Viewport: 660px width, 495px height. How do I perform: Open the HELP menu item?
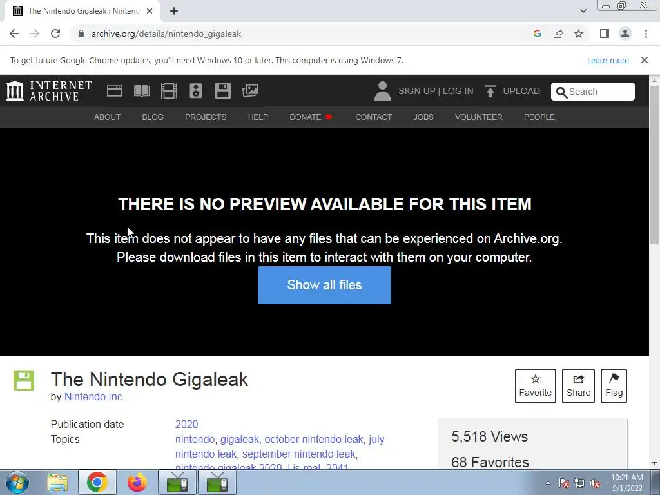[258, 117]
